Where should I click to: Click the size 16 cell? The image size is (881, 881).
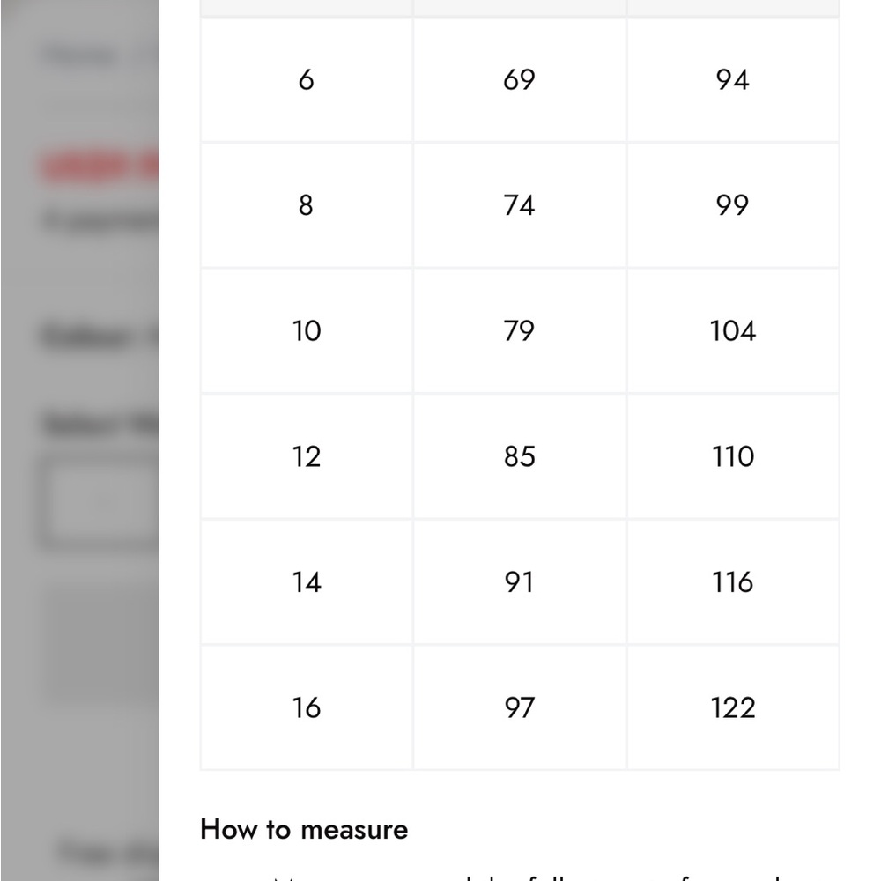click(307, 707)
